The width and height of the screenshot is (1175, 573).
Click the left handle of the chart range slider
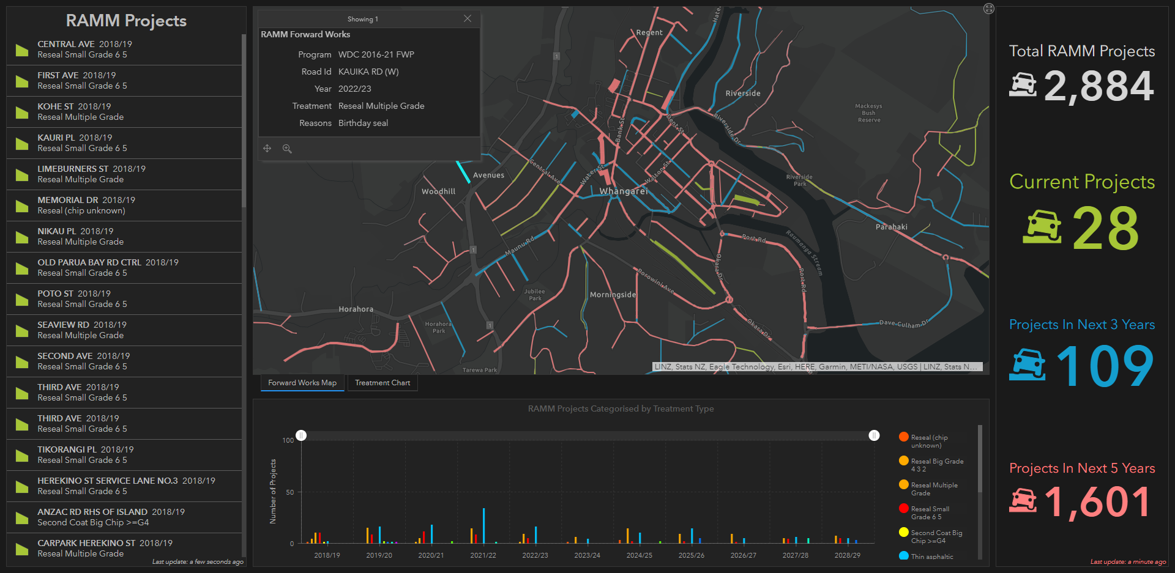tap(300, 435)
